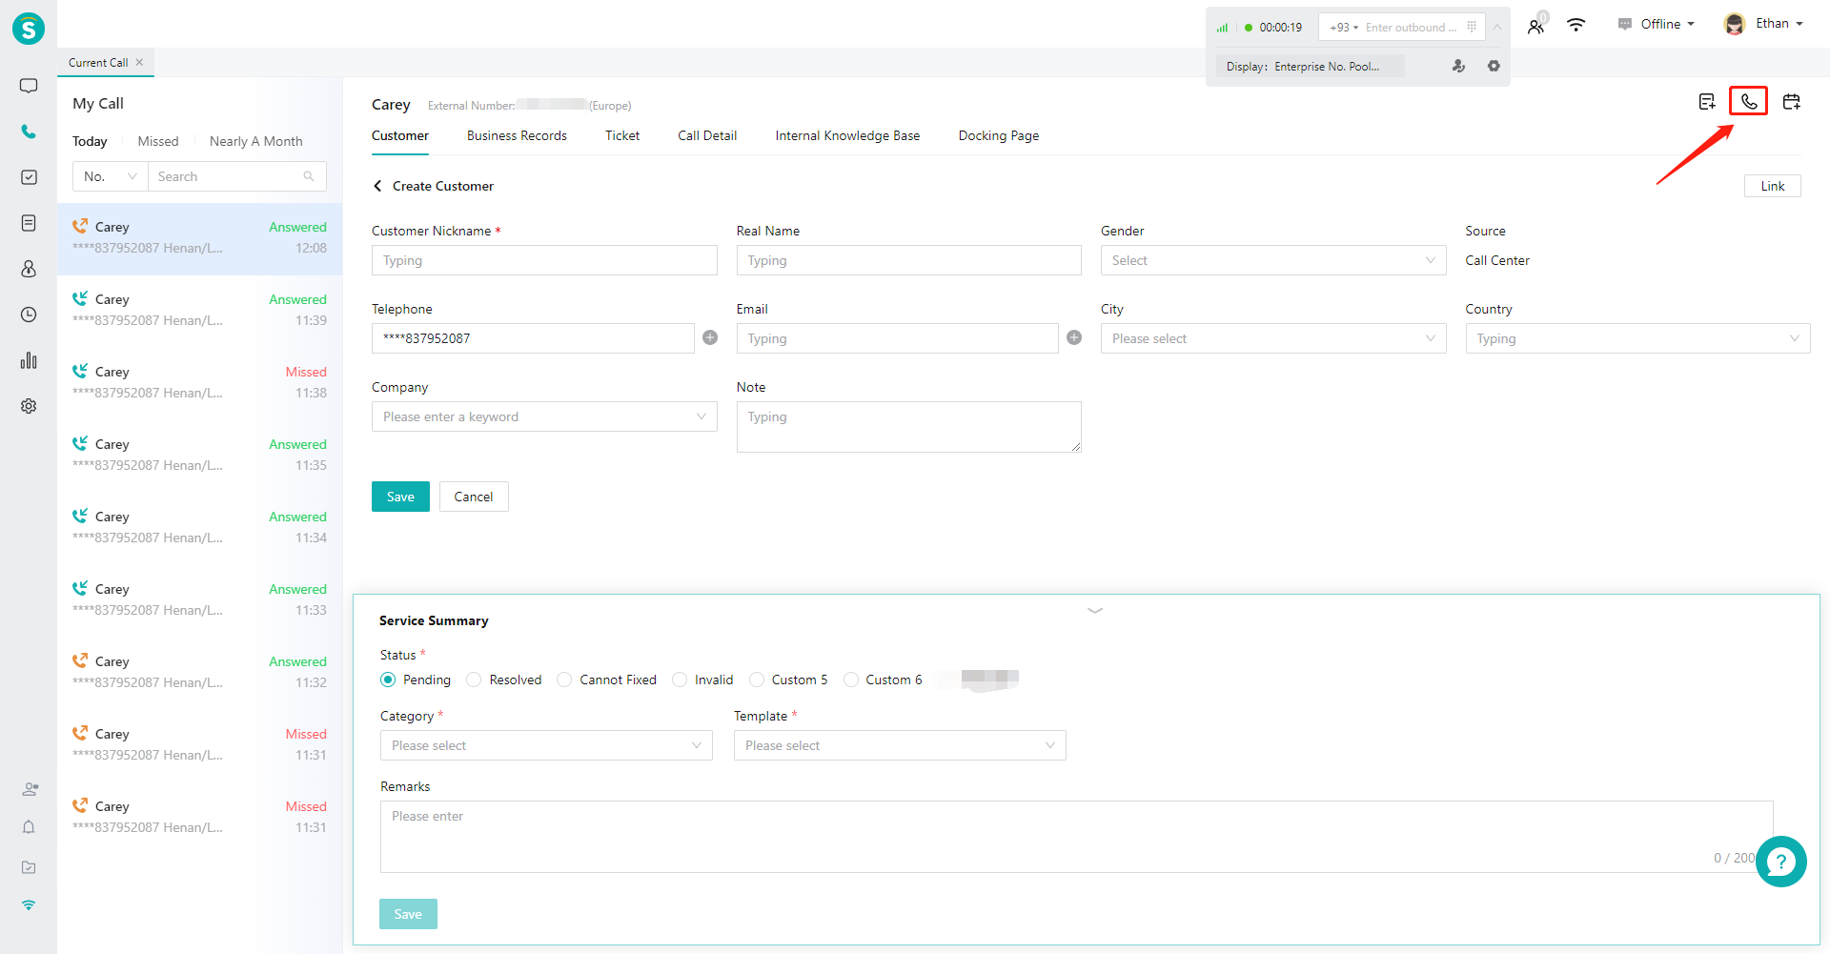Click the softphone settings gear icon
The height and width of the screenshot is (954, 1830).
point(1494,66)
